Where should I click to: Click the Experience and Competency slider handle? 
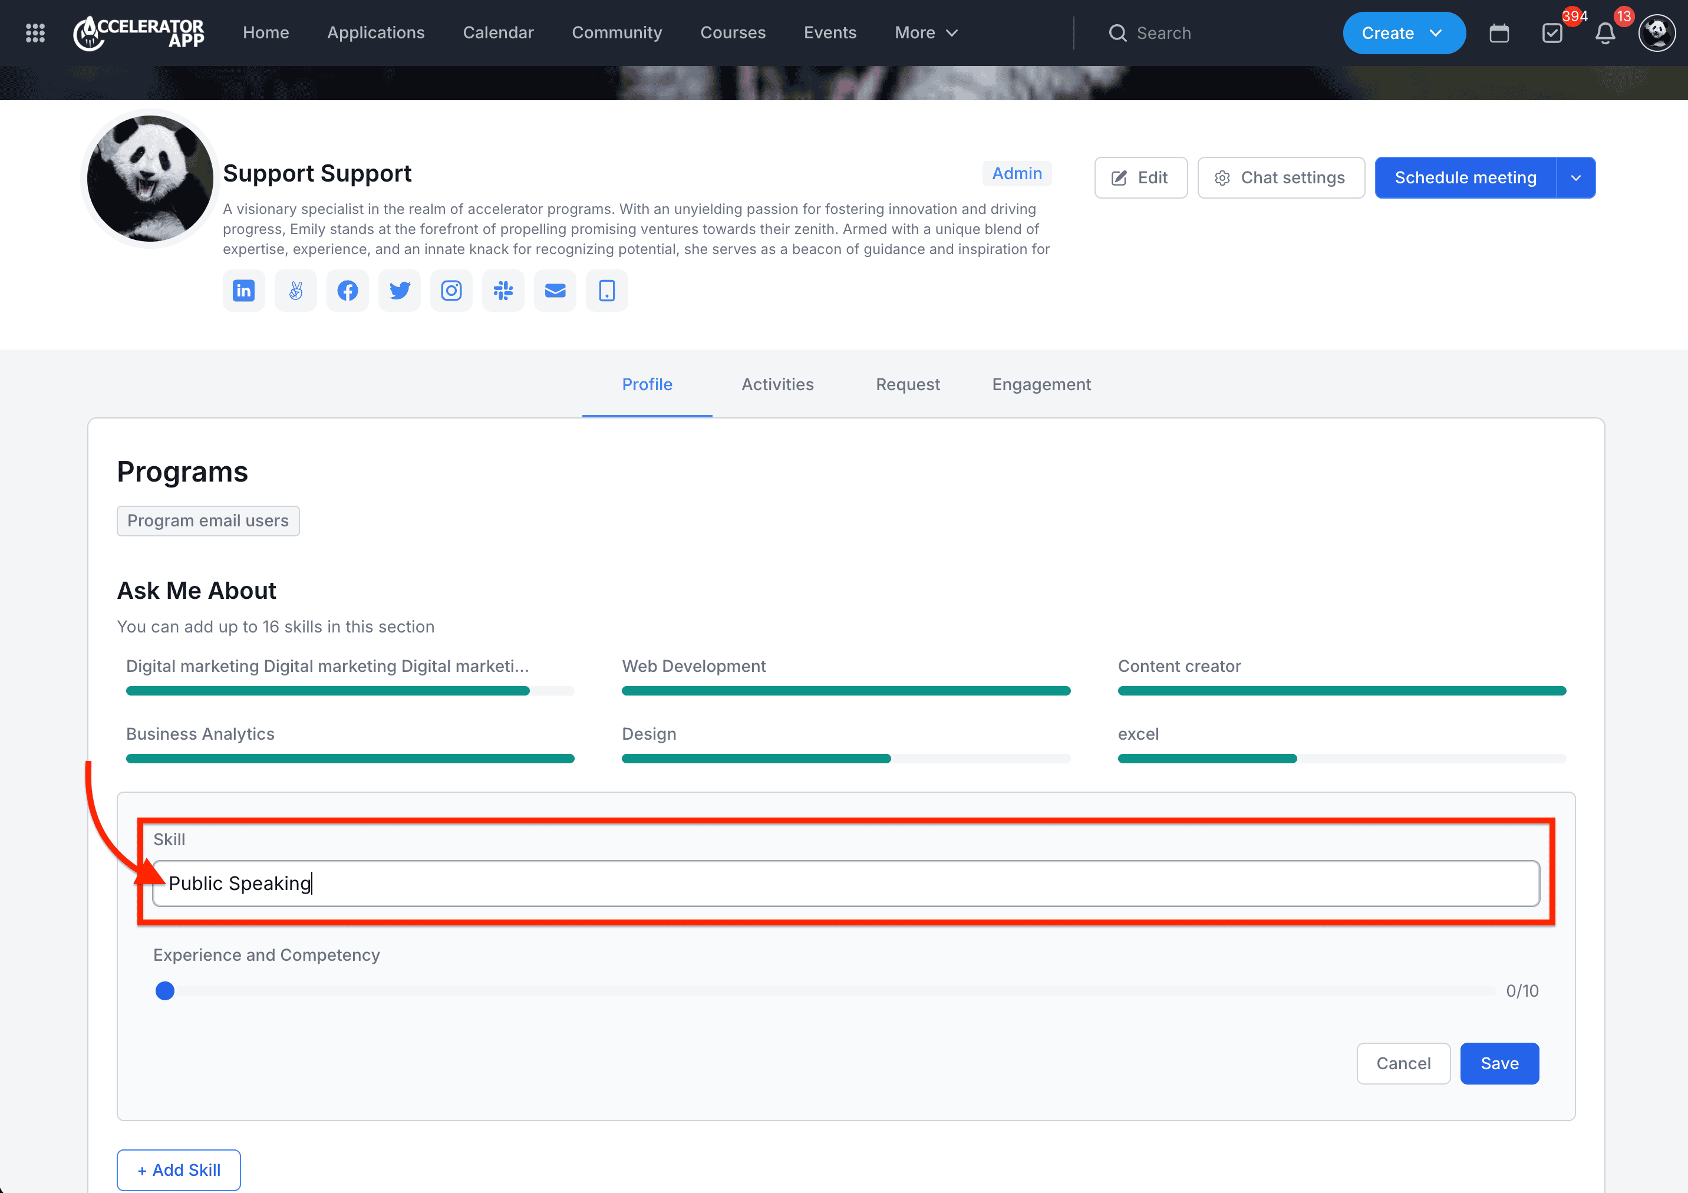pos(166,991)
